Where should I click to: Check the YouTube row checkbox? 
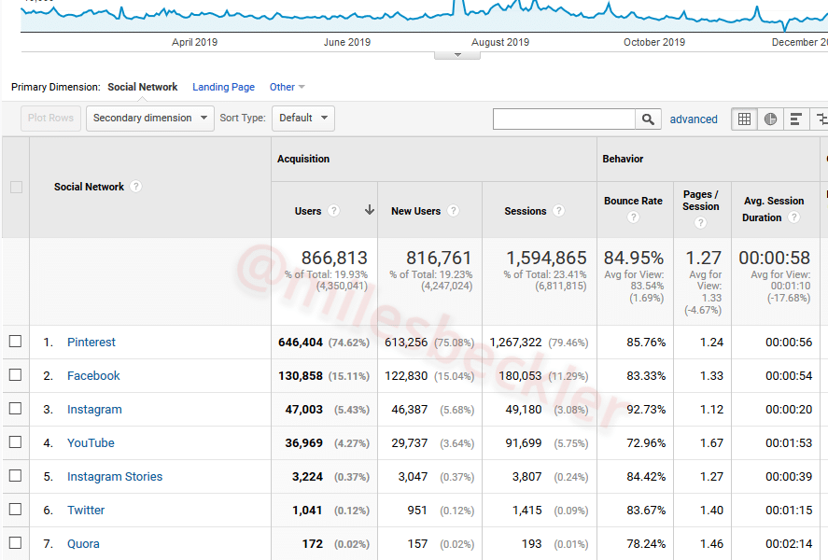tap(15, 441)
